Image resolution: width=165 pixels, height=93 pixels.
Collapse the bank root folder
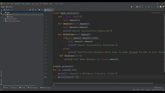point(3,12)
